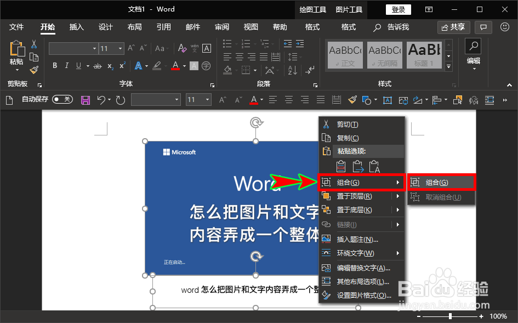Click the comments speech bubble icon
518x323 pixels.
(483, 27)
